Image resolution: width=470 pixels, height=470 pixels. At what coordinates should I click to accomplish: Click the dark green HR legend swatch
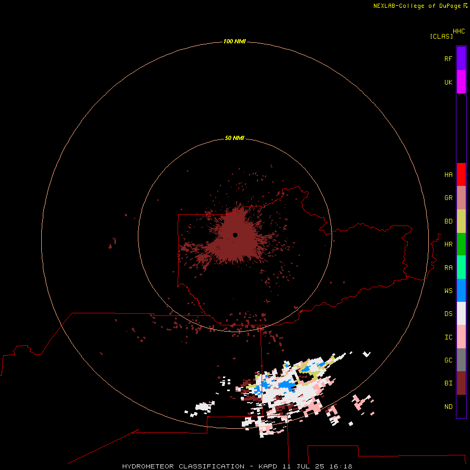tap(461, 244)
